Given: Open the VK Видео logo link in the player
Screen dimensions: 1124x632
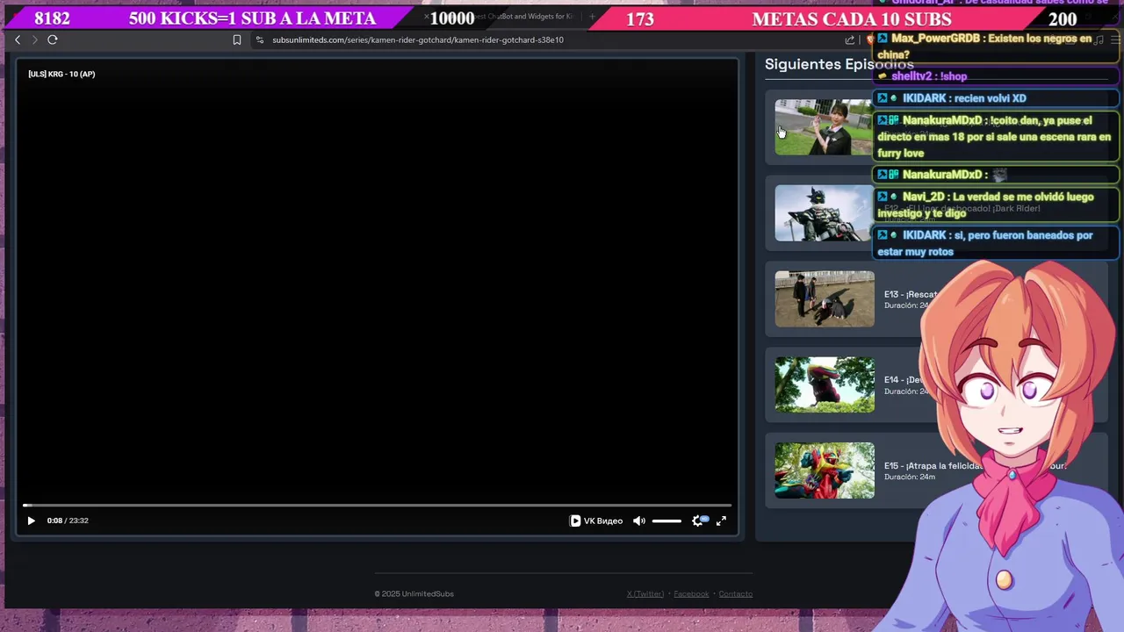Looking at the screenshot, I should click(x=596, y=521).
